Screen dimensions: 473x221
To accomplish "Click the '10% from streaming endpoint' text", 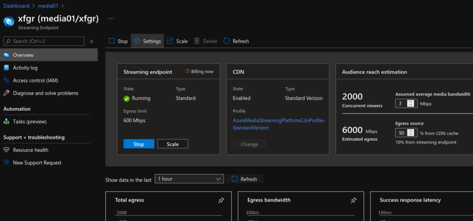I will click(426, 142).
